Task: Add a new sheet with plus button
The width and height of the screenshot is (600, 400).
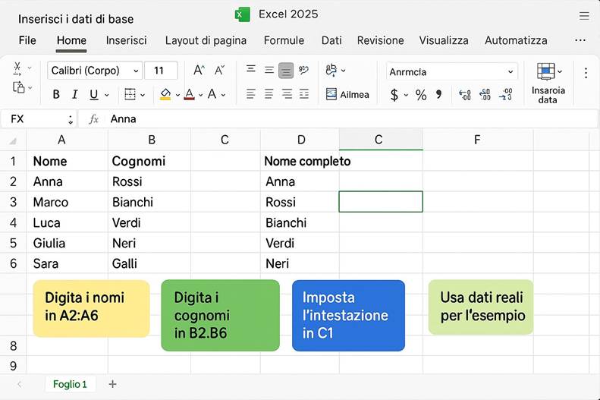Action: click(112, 384)
